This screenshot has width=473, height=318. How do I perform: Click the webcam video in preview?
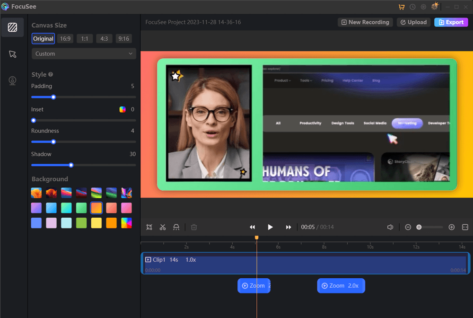pos(209,123)
